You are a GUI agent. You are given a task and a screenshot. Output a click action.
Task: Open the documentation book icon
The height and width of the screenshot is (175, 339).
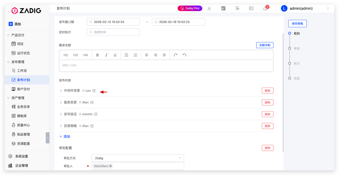(251, 8)
